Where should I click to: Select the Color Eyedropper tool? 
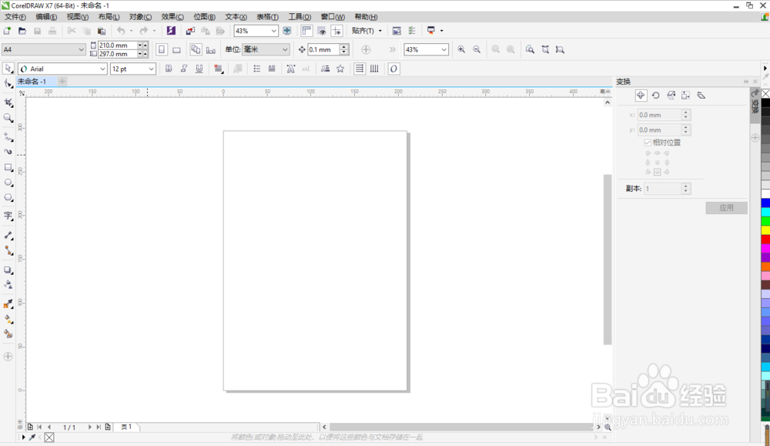[x=8, y=304]
